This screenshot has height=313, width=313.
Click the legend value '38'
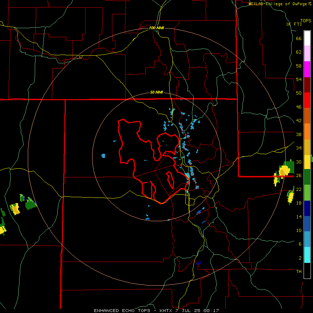pos(299,134)
